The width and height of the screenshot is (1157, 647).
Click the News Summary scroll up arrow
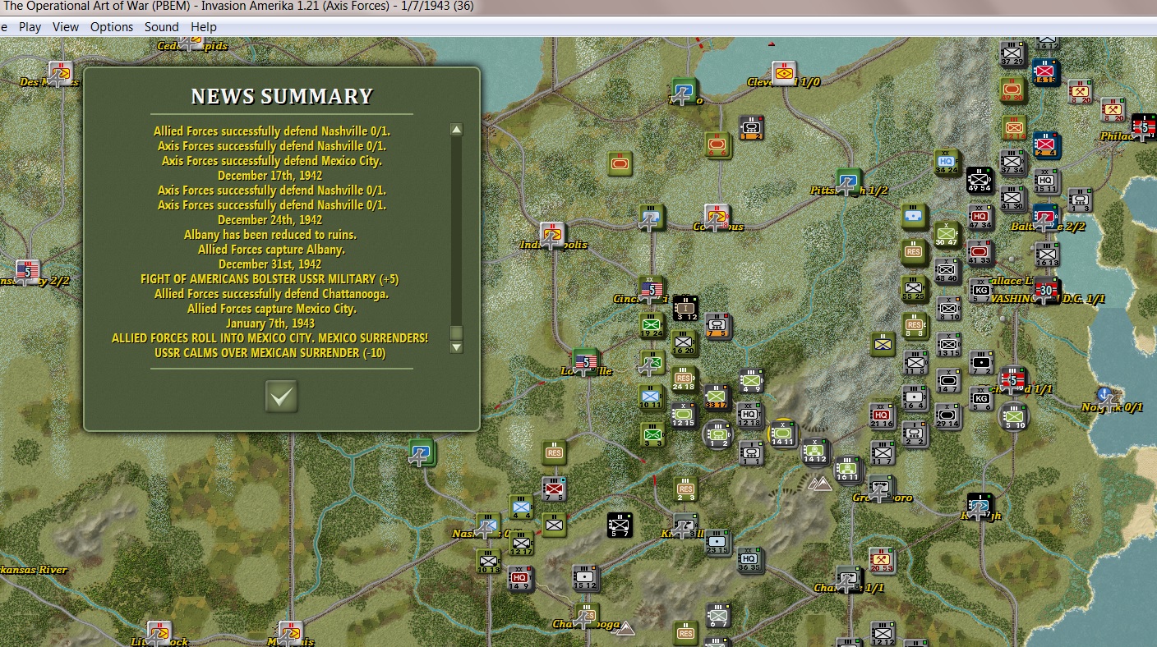(456, 129)
